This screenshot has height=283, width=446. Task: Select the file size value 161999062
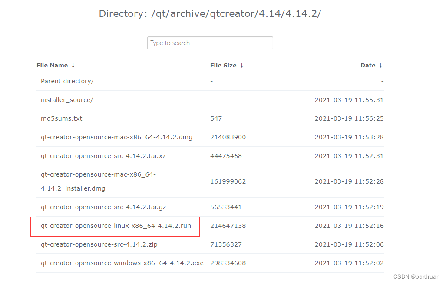[228, 181]
